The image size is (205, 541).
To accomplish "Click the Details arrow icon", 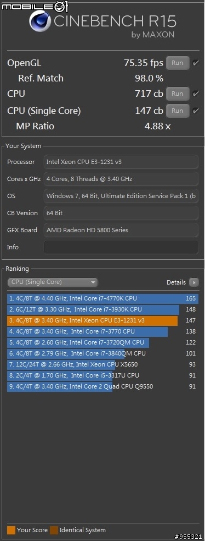I will pyautogui.click(x=194, y=282).
